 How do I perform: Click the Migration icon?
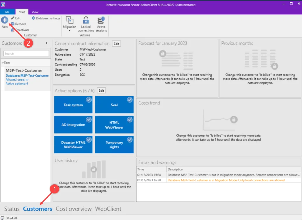tap(69, 20)
